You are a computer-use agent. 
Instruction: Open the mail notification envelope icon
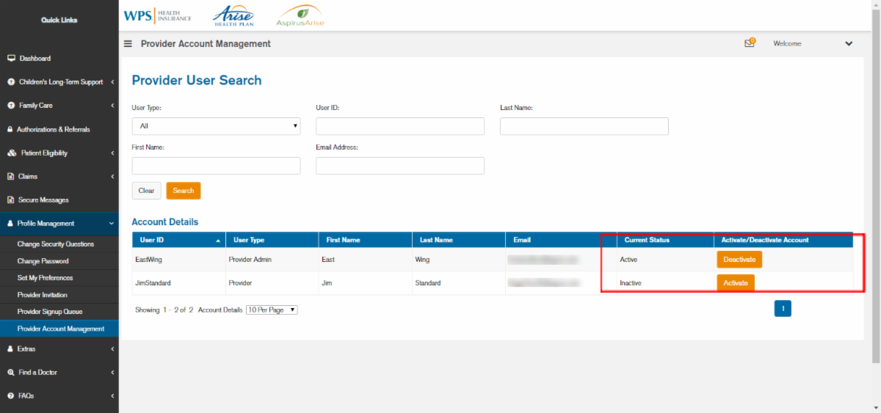pos(749,43)
